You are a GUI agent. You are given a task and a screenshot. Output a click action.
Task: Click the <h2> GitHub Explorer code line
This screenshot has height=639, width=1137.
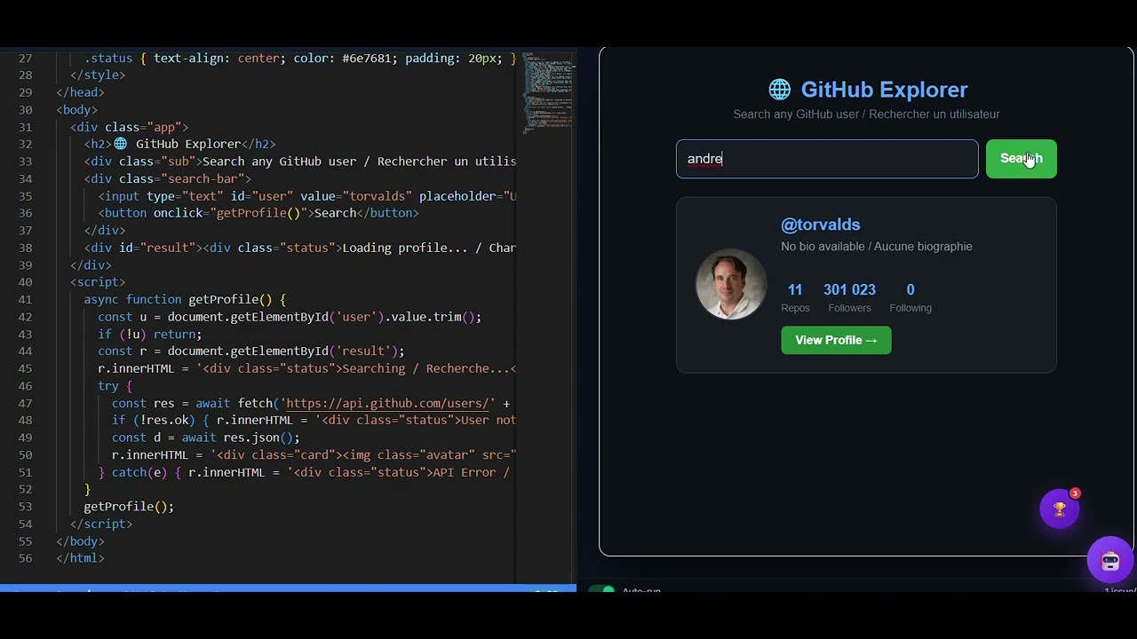[179, 144]
